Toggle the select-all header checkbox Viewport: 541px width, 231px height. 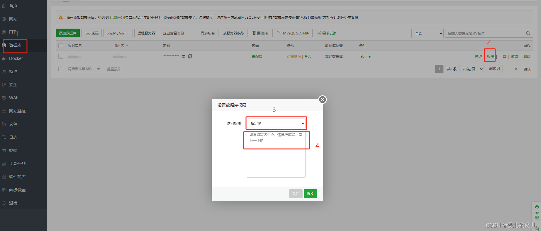[61, 46]
